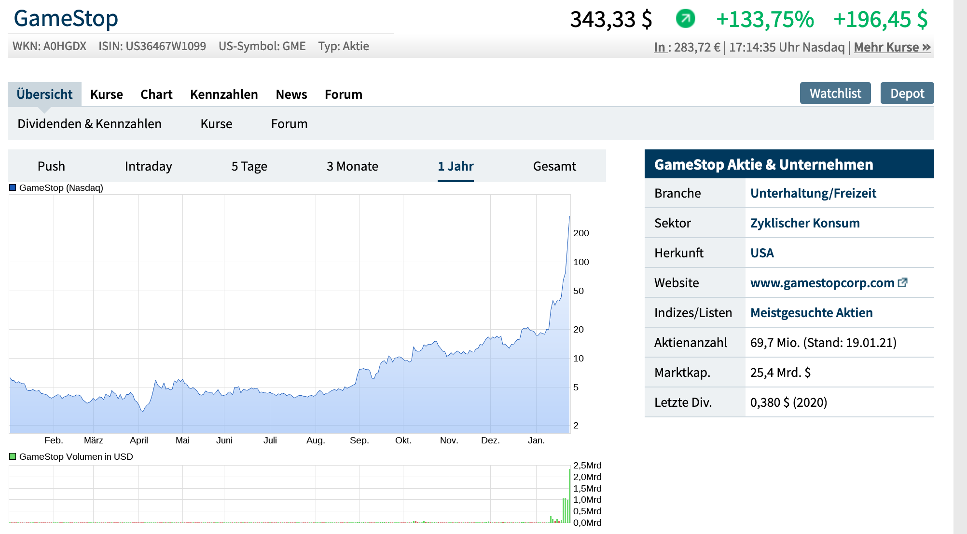Open the Zyklischer Konsum sector link
Image resolution: width=967 pixels, height=534 pixels.
point(805,223)
